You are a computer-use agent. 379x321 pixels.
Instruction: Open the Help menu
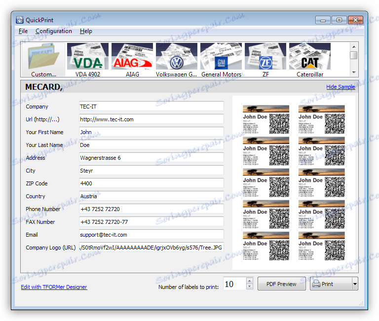pos(86,31)
